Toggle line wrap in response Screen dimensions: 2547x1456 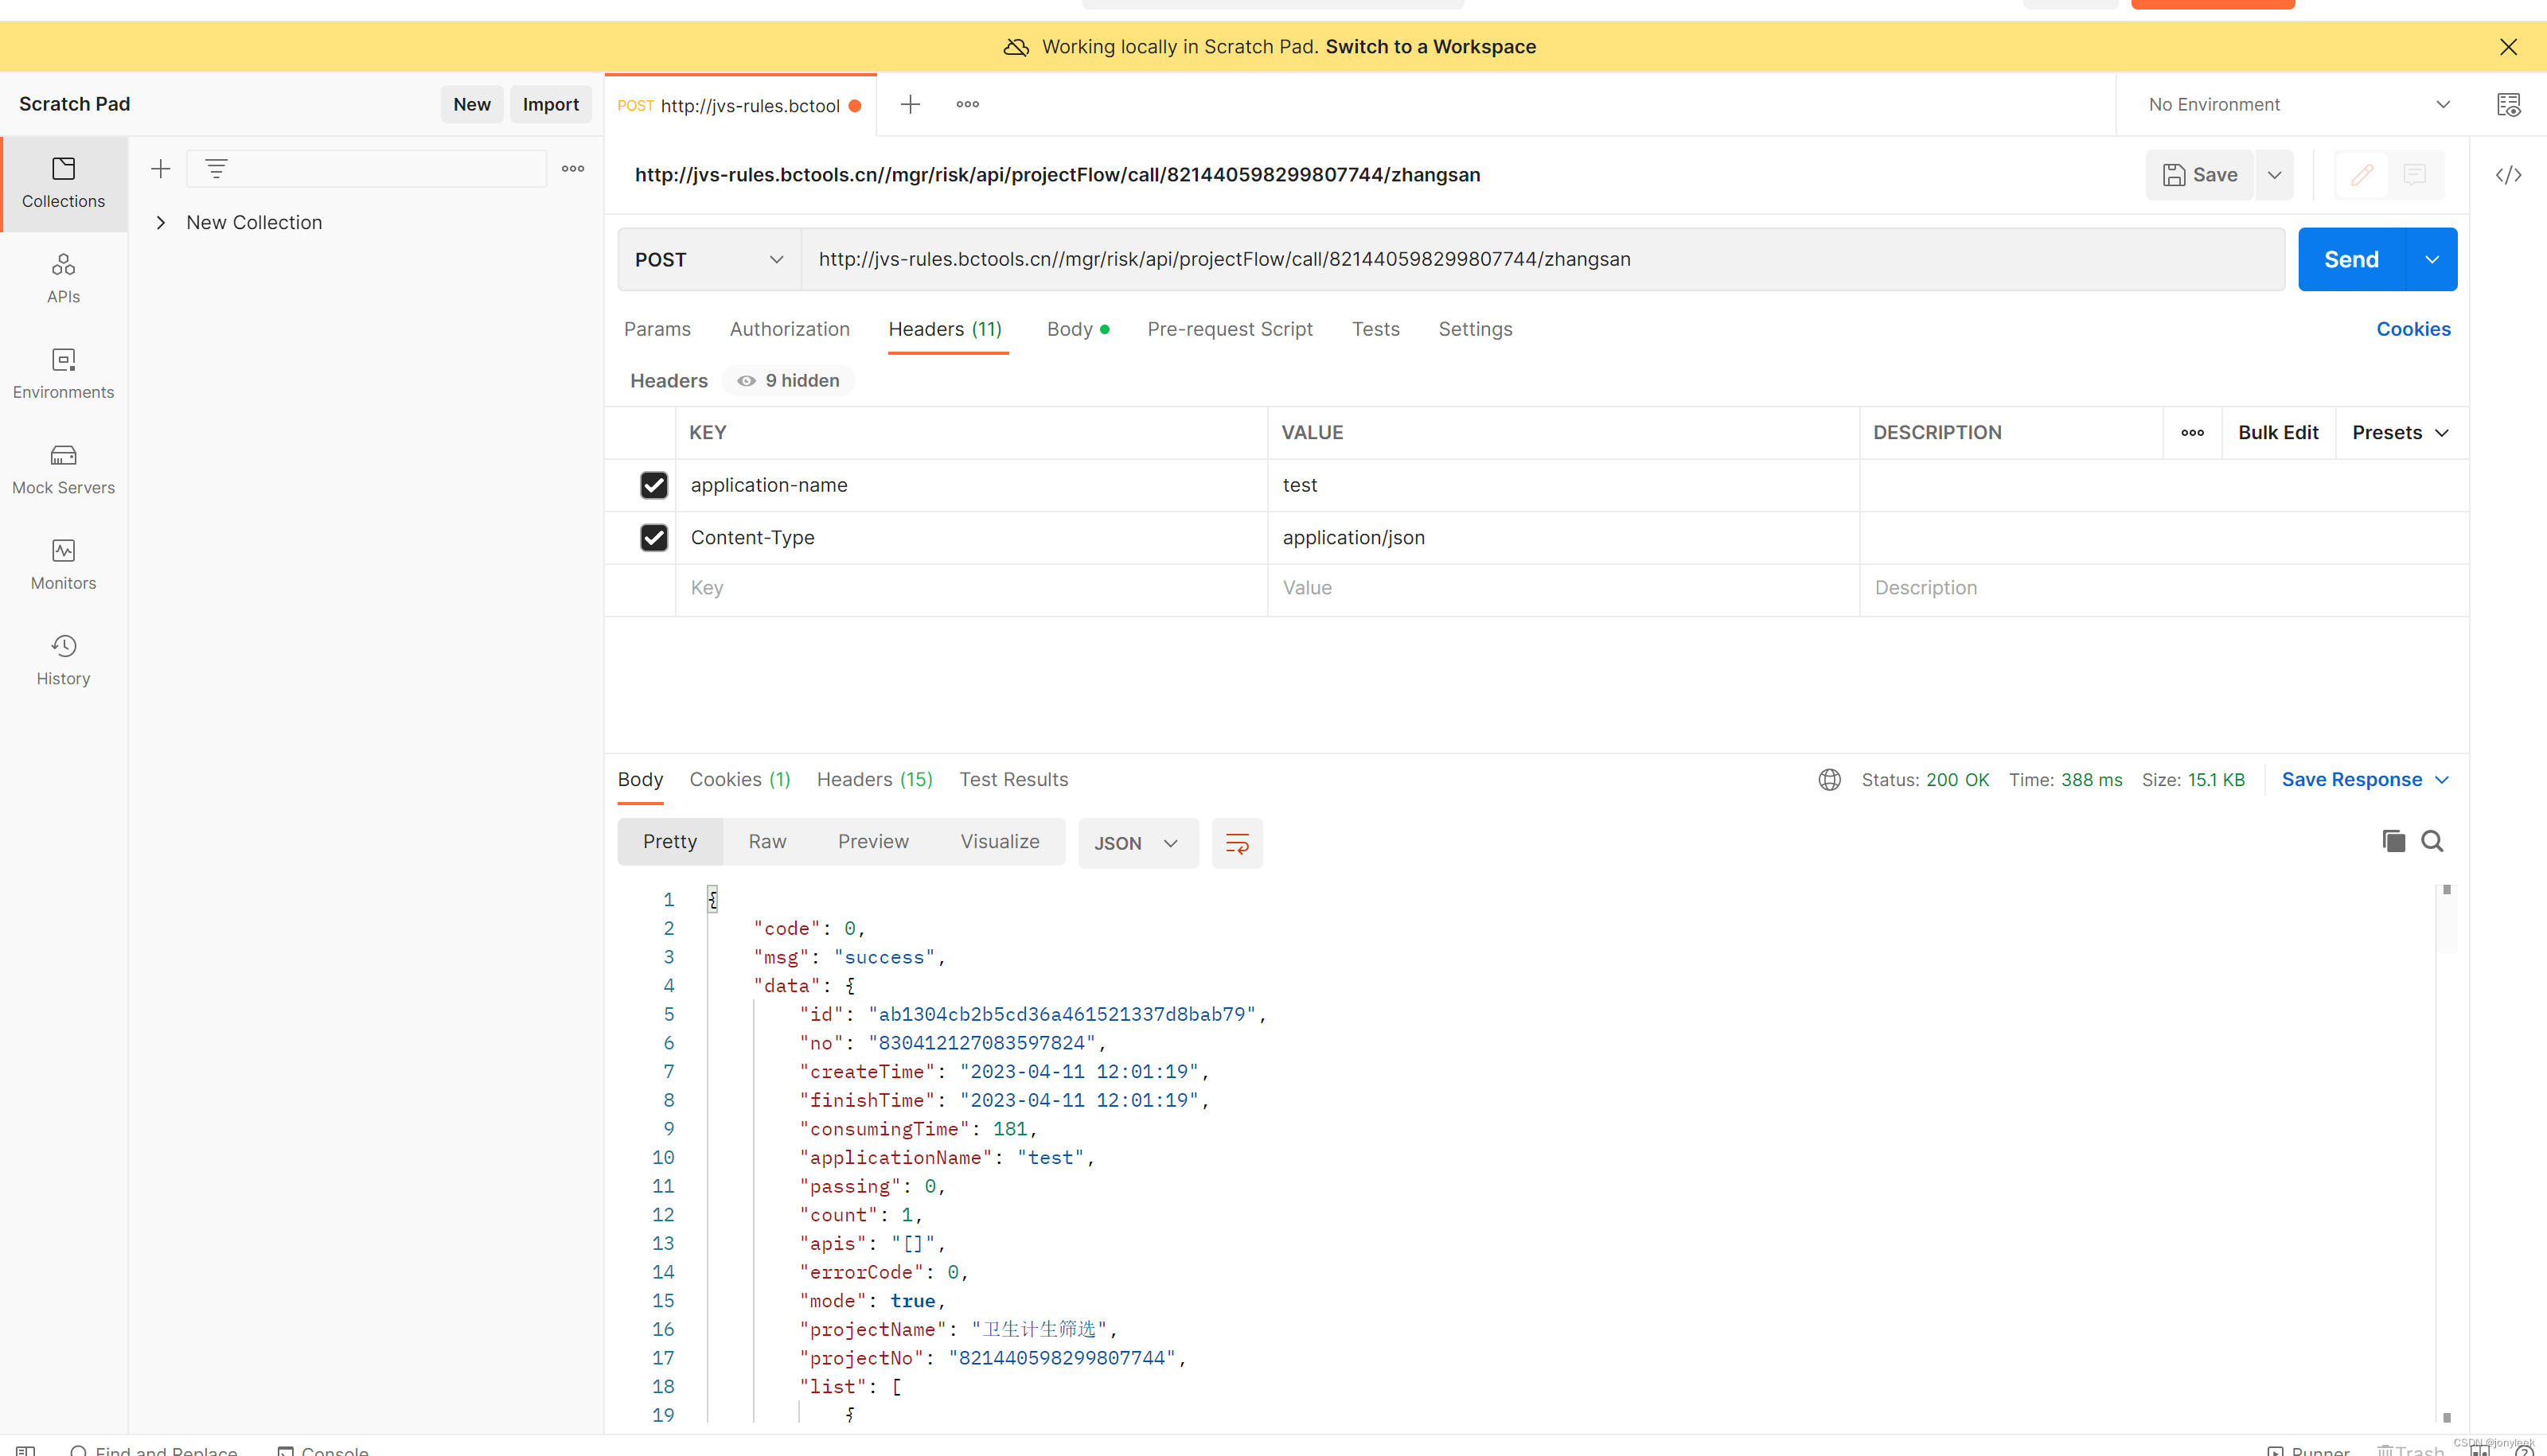tap(1236, 843)
